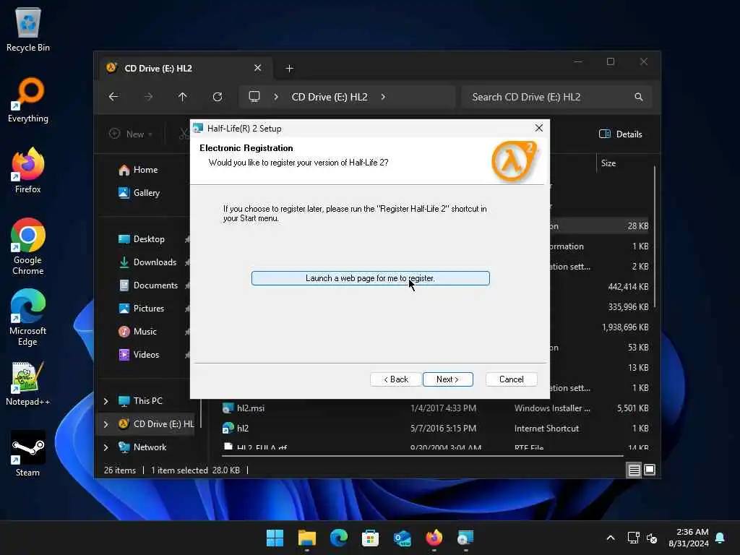This screenshot has width=740, height=555.
Task: Open Firefox from the taskbar
Action: tap(434, 538)
